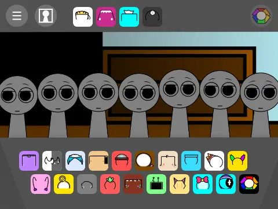Pick the cyan icon with dark eye
This screenshot has height=209, width=278.
226,184
